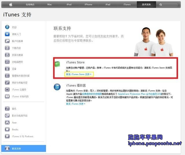The image size is (185, 155).
Task: Click the iTunes 云服务 cloud icon
Action: (x=7, y=89)
